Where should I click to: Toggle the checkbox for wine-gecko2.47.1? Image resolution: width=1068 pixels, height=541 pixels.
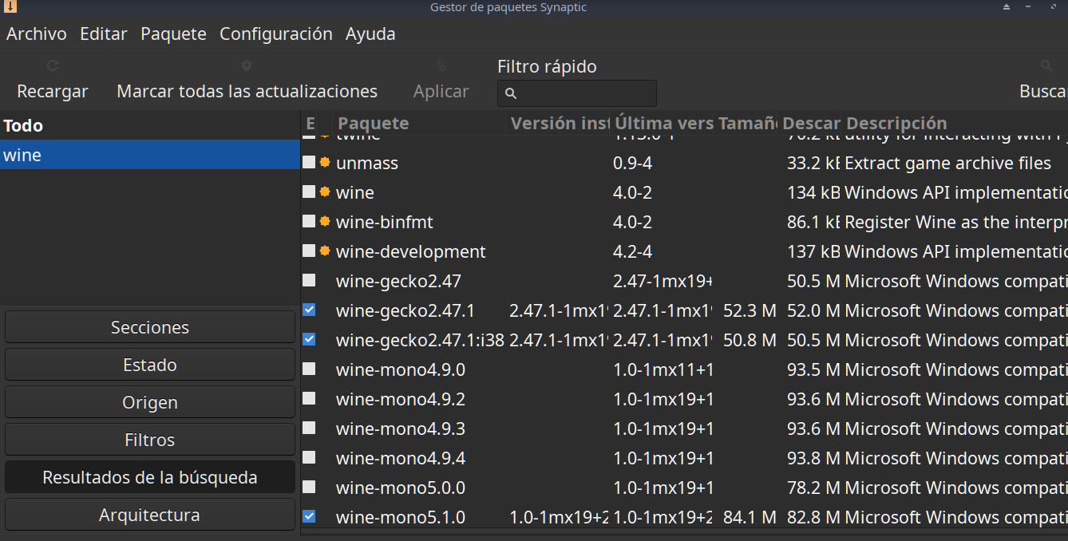click(309, 310)
